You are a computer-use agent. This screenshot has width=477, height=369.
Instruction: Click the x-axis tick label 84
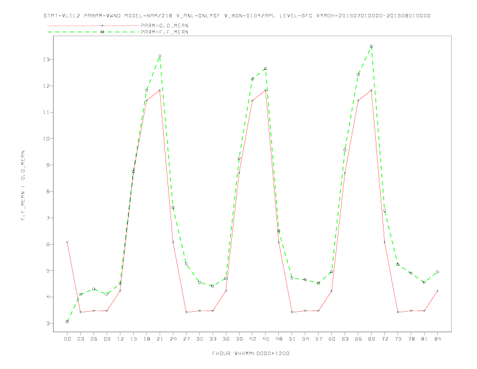click(437, 339)
